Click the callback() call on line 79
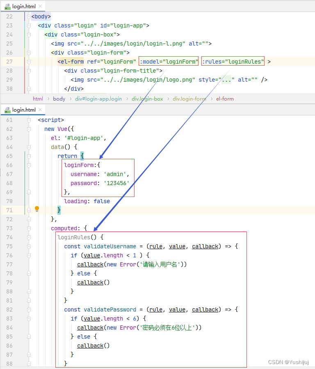Screen dimensions: 315x369 [94, 282]
